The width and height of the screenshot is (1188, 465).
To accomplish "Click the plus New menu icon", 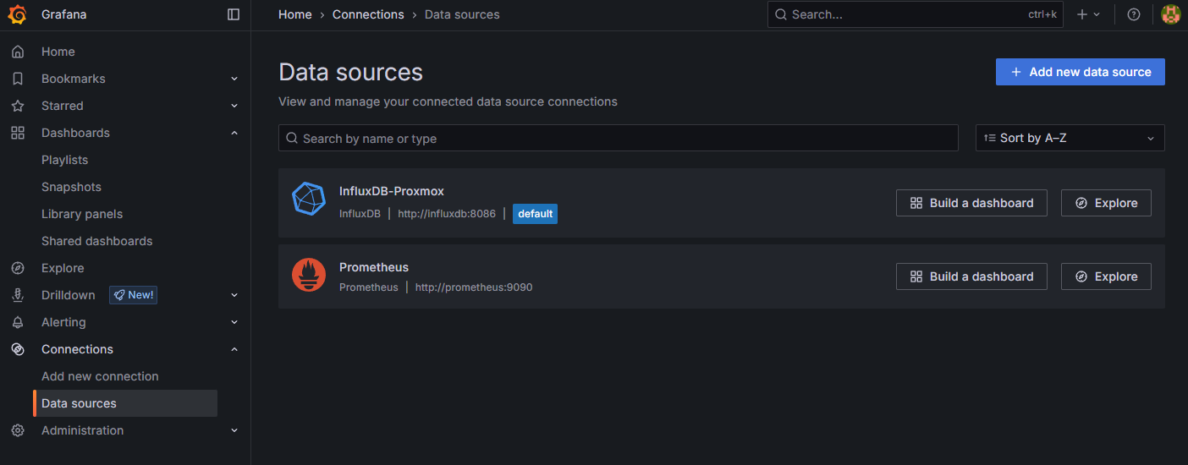I will click(1082, 14).
